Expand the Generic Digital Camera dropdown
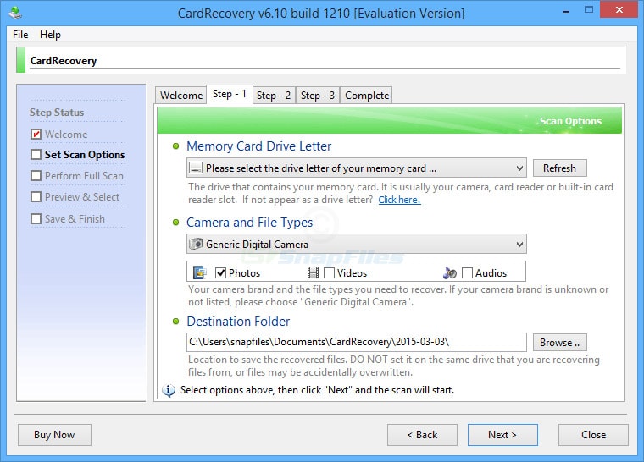Viewport: 644px width, 462px height. (x=518, y=244)
